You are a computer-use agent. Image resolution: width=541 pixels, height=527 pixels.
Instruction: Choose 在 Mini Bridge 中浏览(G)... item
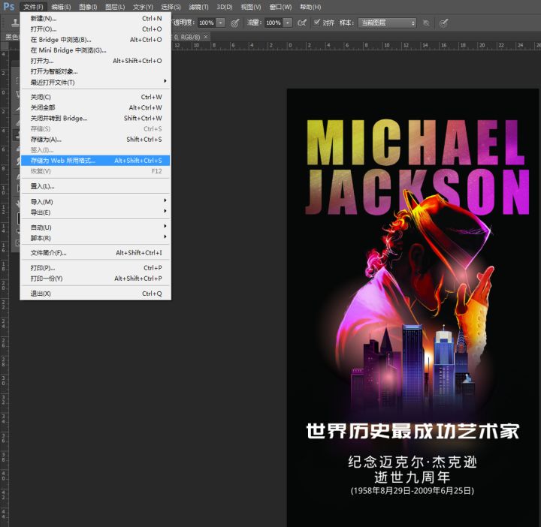(x=95, y=50)
